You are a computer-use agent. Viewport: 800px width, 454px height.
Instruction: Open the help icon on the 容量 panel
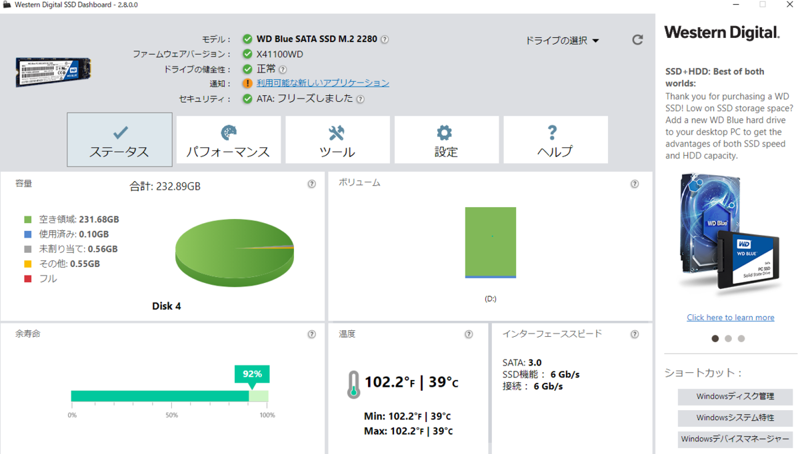coord(311,184)
